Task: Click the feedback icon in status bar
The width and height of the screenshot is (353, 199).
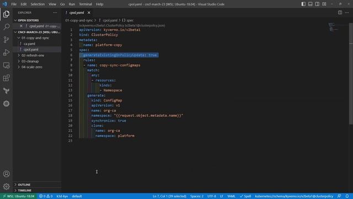Action: pos(339,196)
